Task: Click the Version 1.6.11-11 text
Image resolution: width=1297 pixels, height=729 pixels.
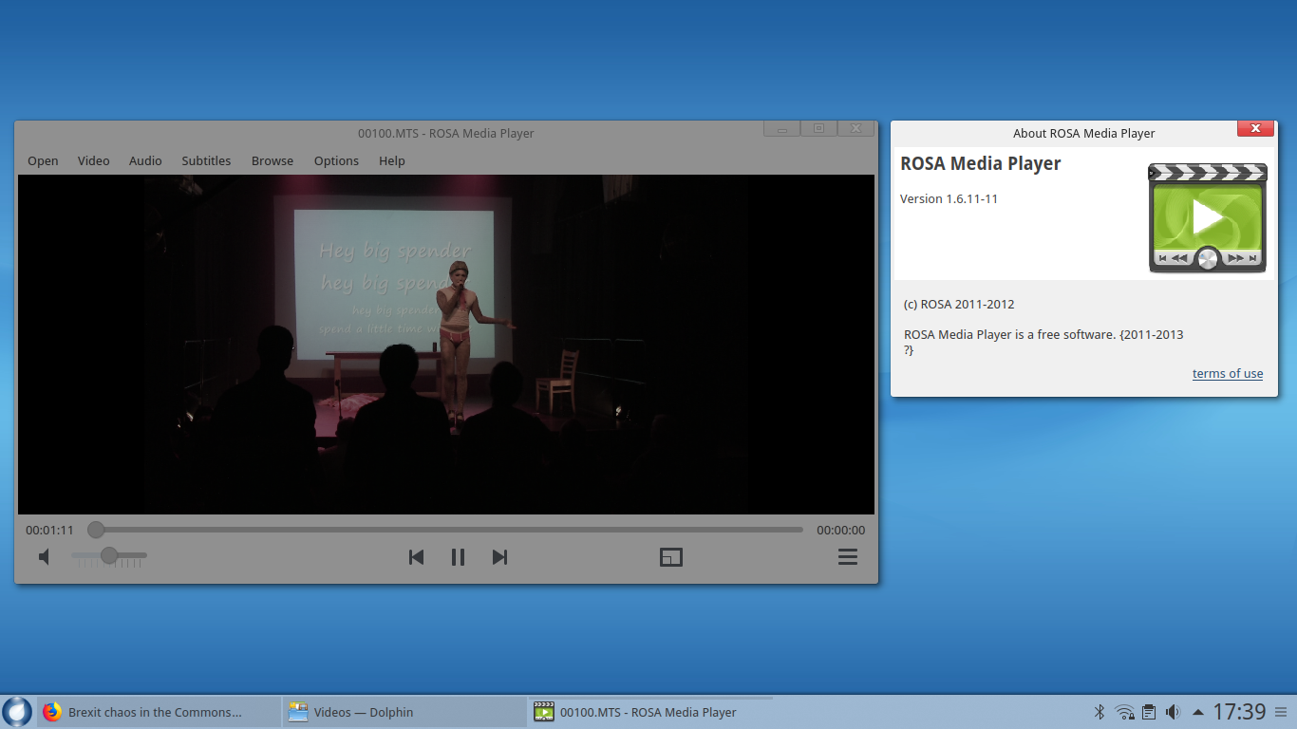Action: point(949,198)
